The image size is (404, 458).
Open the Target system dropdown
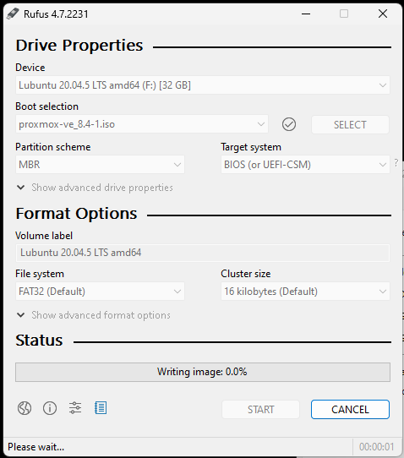pyautogui.click(x=305, y=165)
